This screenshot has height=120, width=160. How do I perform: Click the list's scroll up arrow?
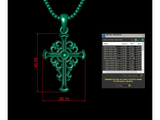point(143,43)
